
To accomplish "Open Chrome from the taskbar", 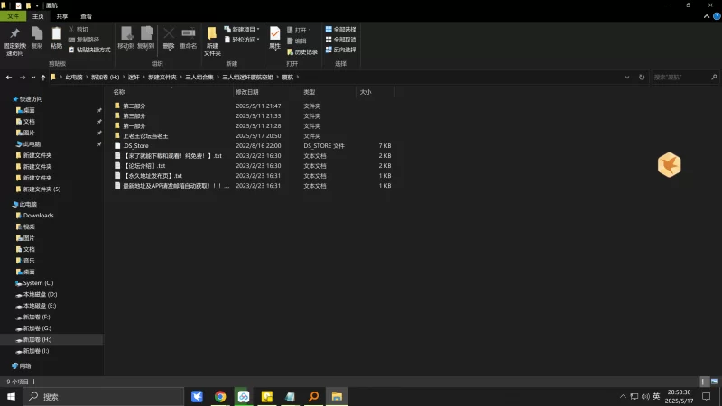I will [x=220, y=396].
